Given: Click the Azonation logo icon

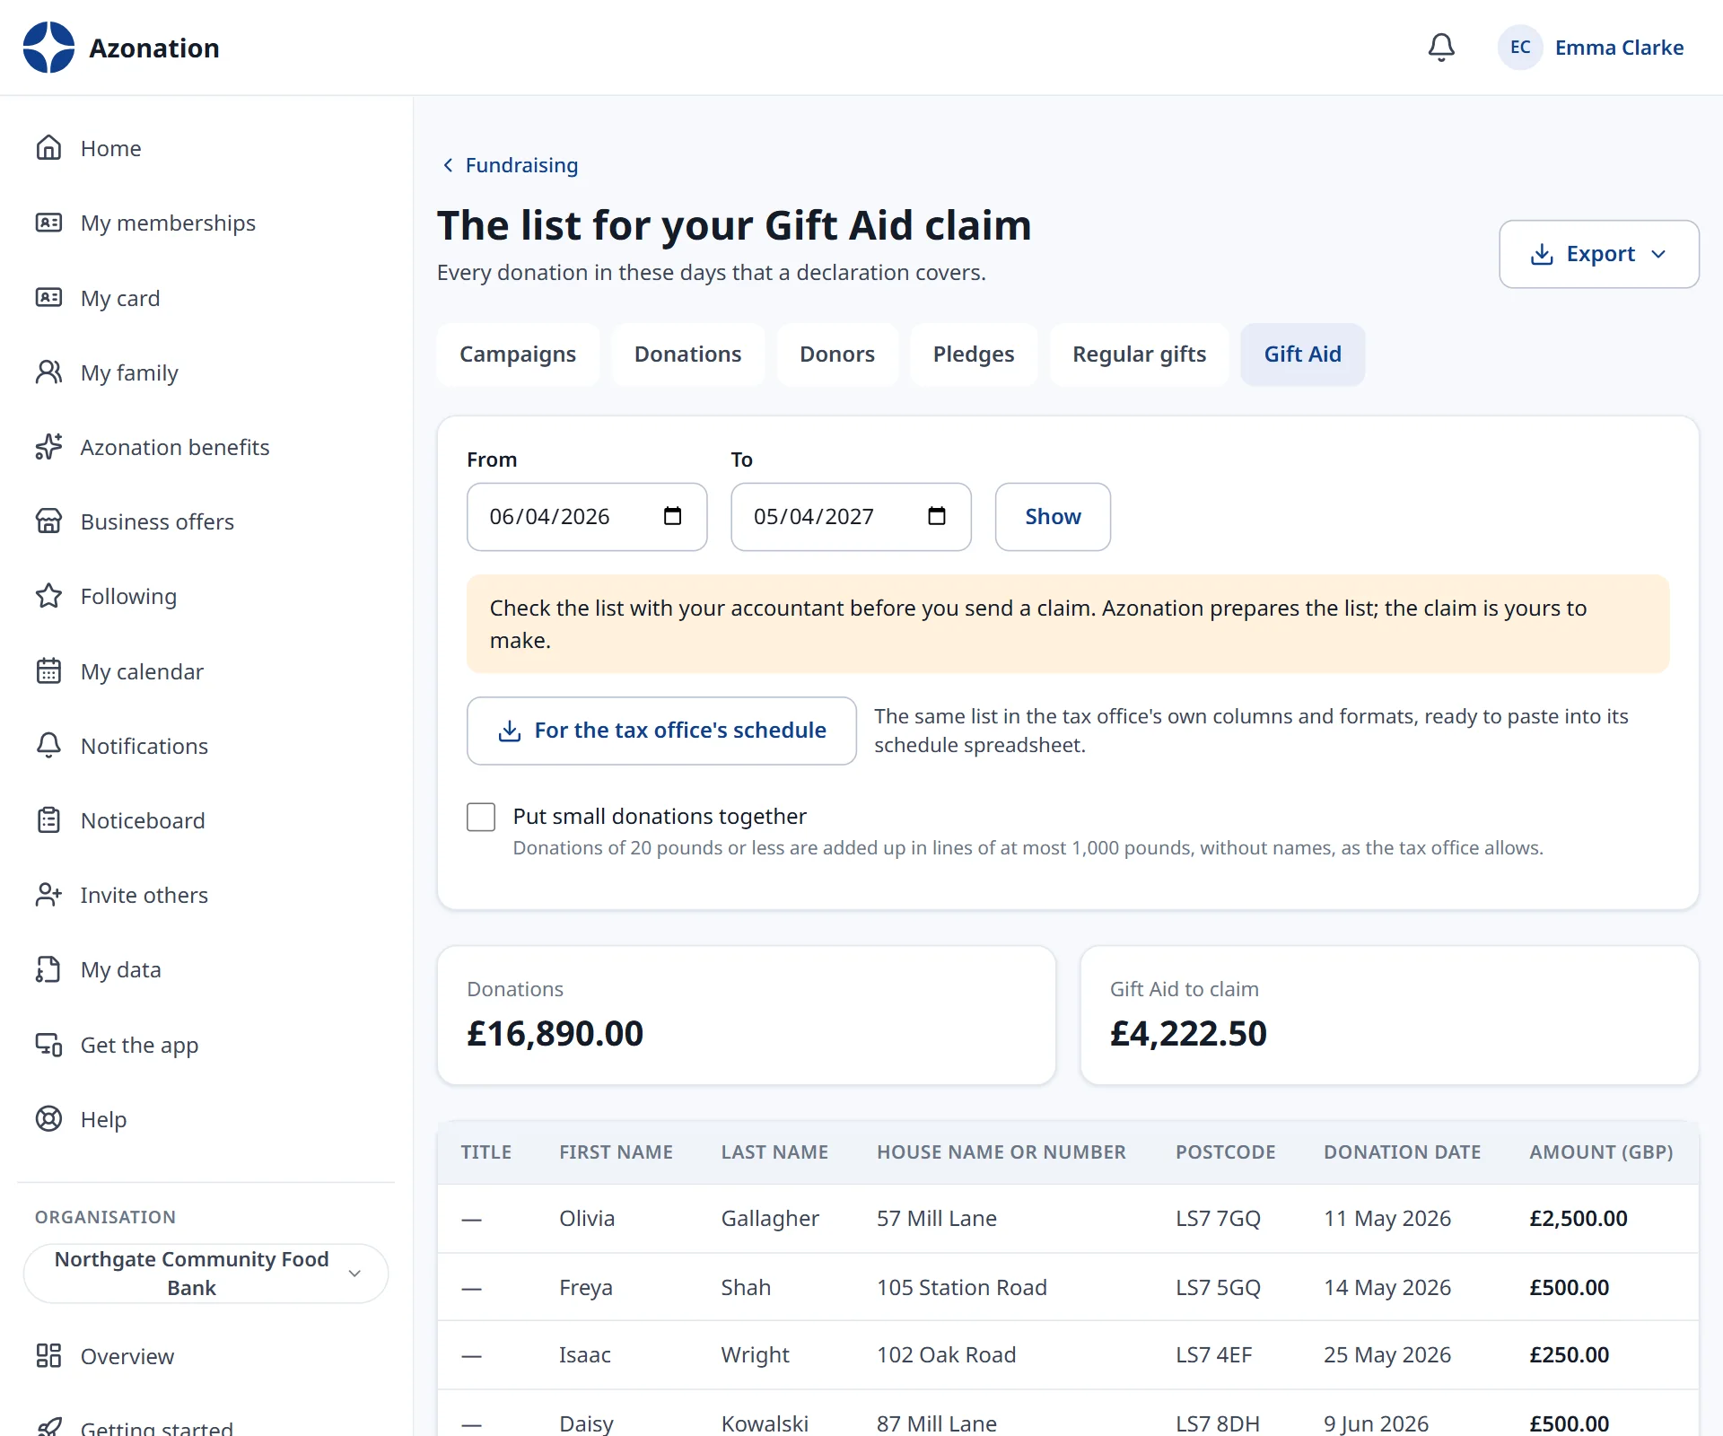Looking at the screenshot, I should [48, 48].
